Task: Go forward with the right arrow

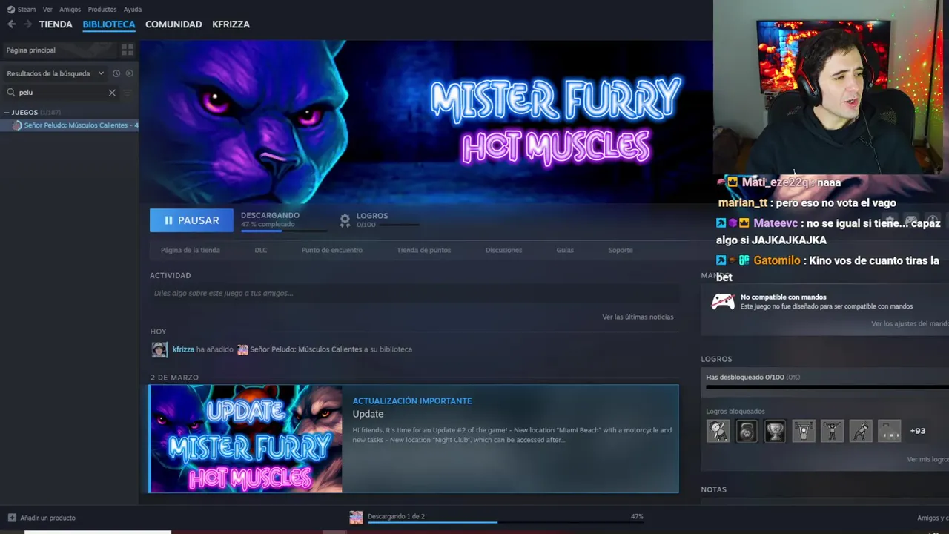Action: click(x=27, y=24)
